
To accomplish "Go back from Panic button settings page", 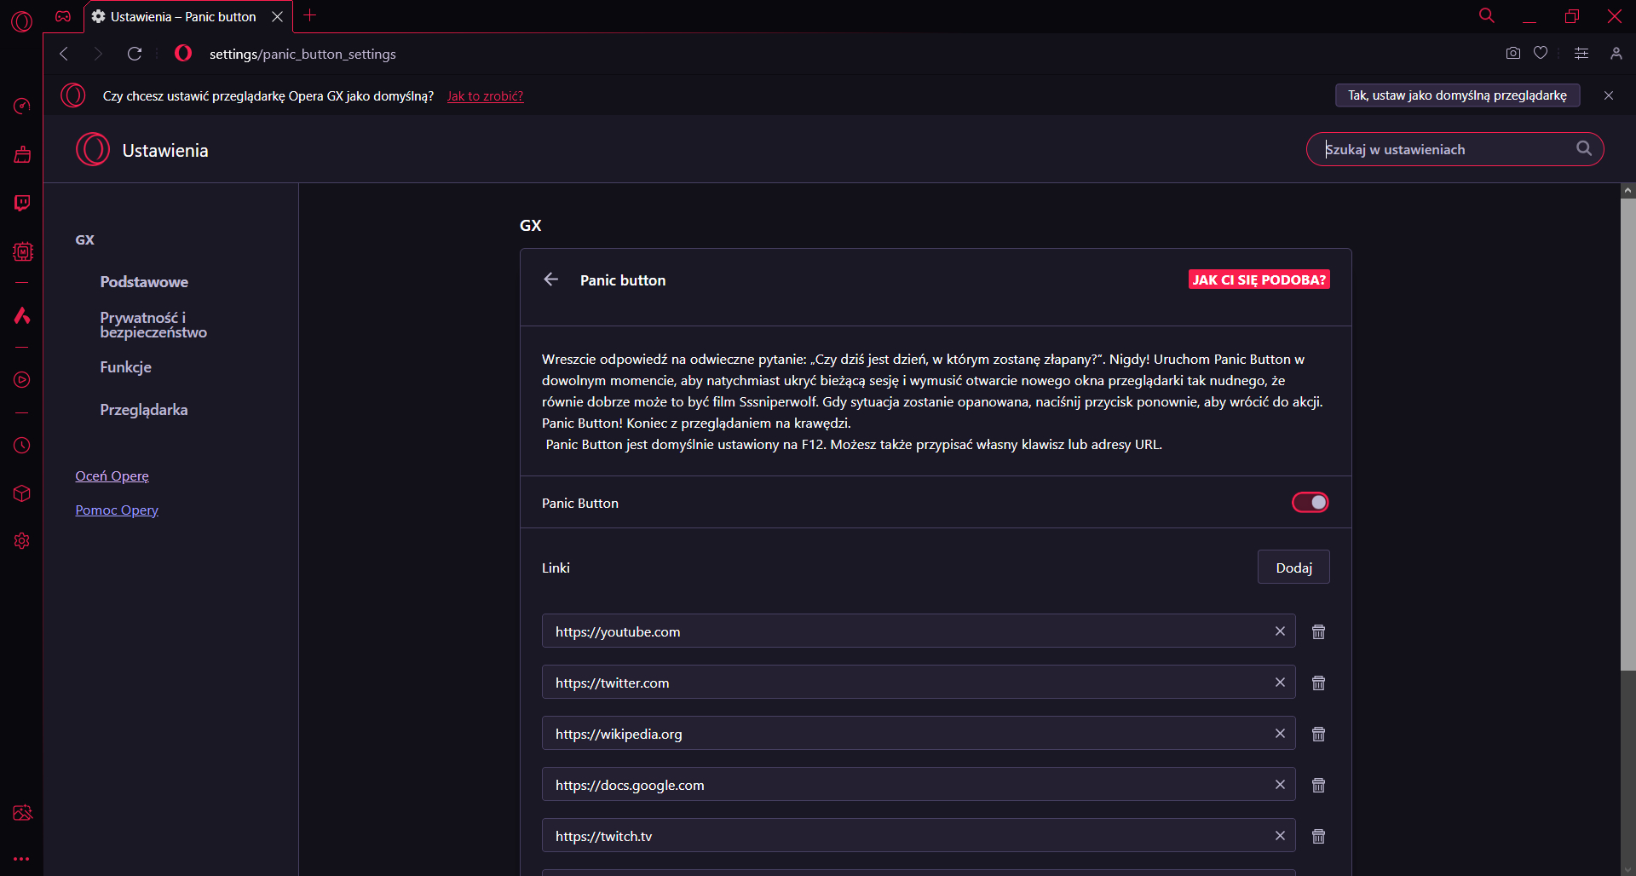I will (551, 280).
